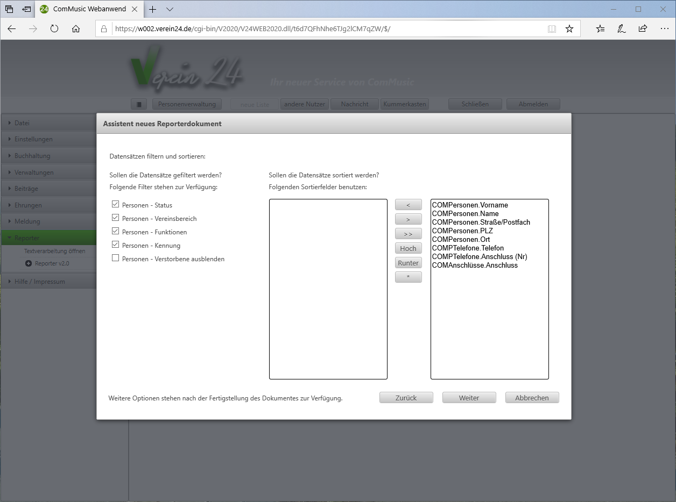
Task: Open the favorites list icon
Action: click(x=601, y=29)
